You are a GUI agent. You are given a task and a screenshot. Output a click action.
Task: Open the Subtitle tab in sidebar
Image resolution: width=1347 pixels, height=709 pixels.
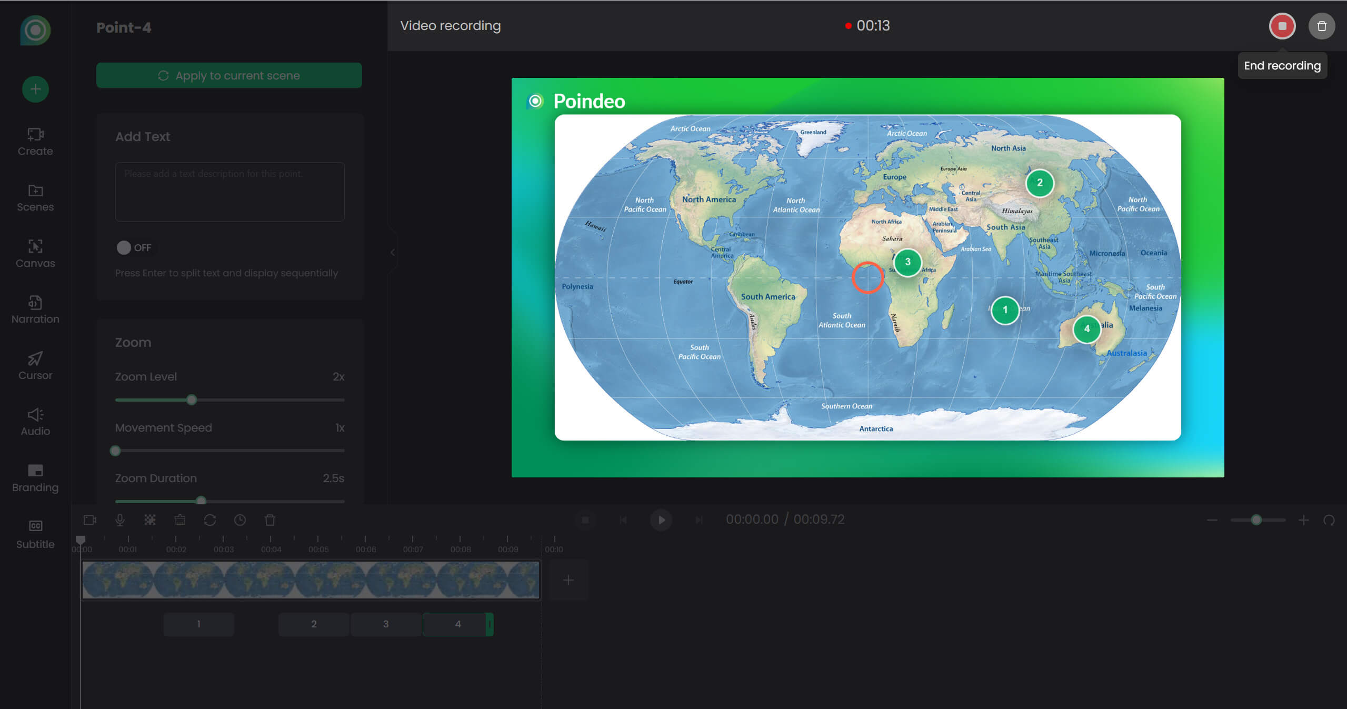(x=35, y=534)
